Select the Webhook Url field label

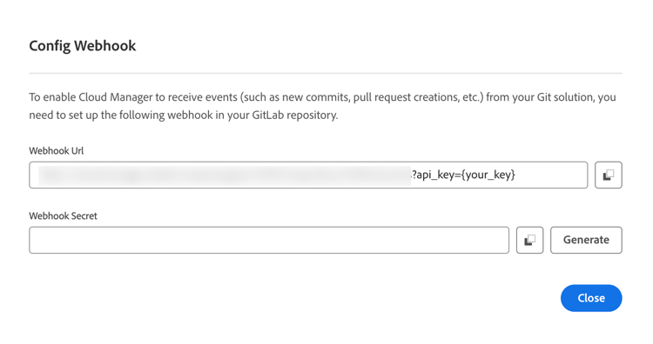pyautogui.click(x=57, y=151)
